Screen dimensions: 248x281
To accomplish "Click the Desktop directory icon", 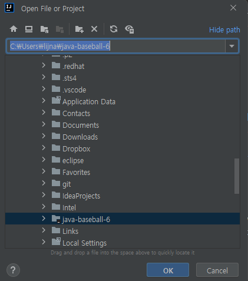I will click(x=29, y=29).
